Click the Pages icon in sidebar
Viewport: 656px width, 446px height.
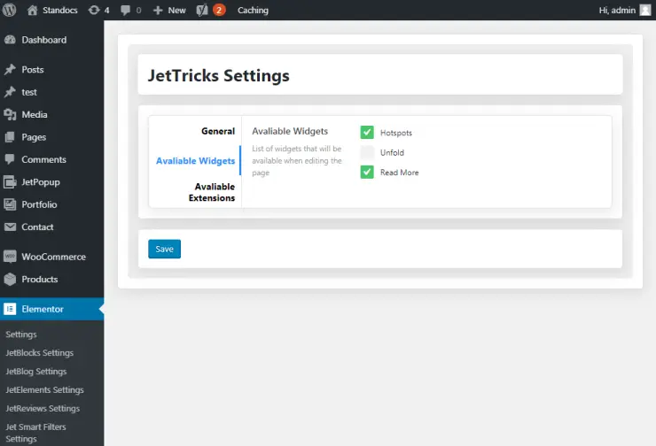click(10, 137)
